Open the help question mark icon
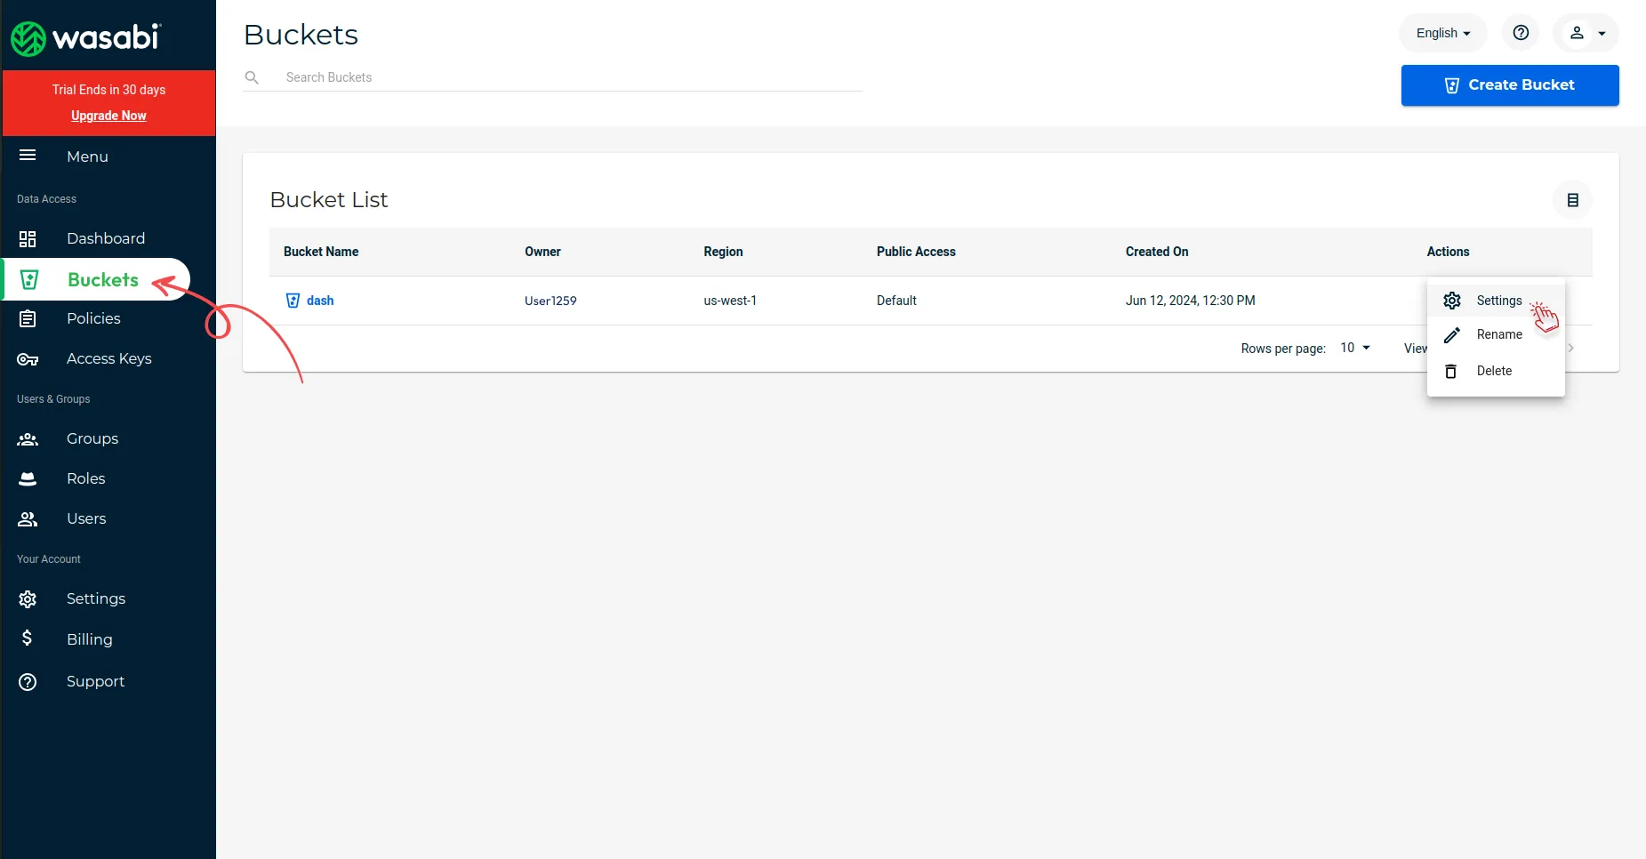This screenshot has width=1646, height=859. [1521, 33]
